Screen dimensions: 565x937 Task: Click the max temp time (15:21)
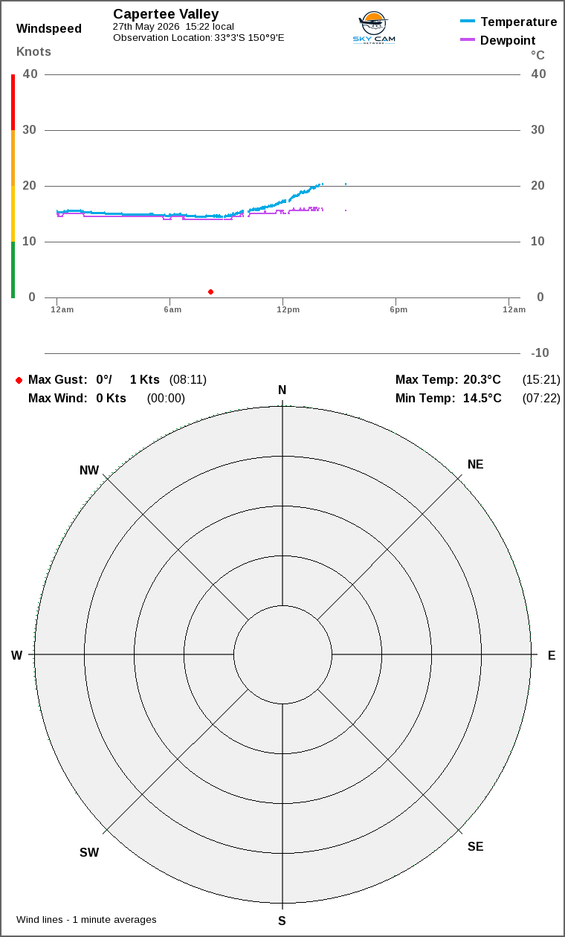541,380
